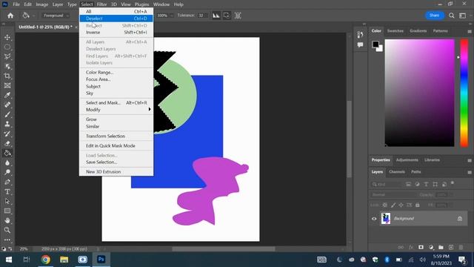
Task: Click the rainbow hue slider
Action: 464,93
